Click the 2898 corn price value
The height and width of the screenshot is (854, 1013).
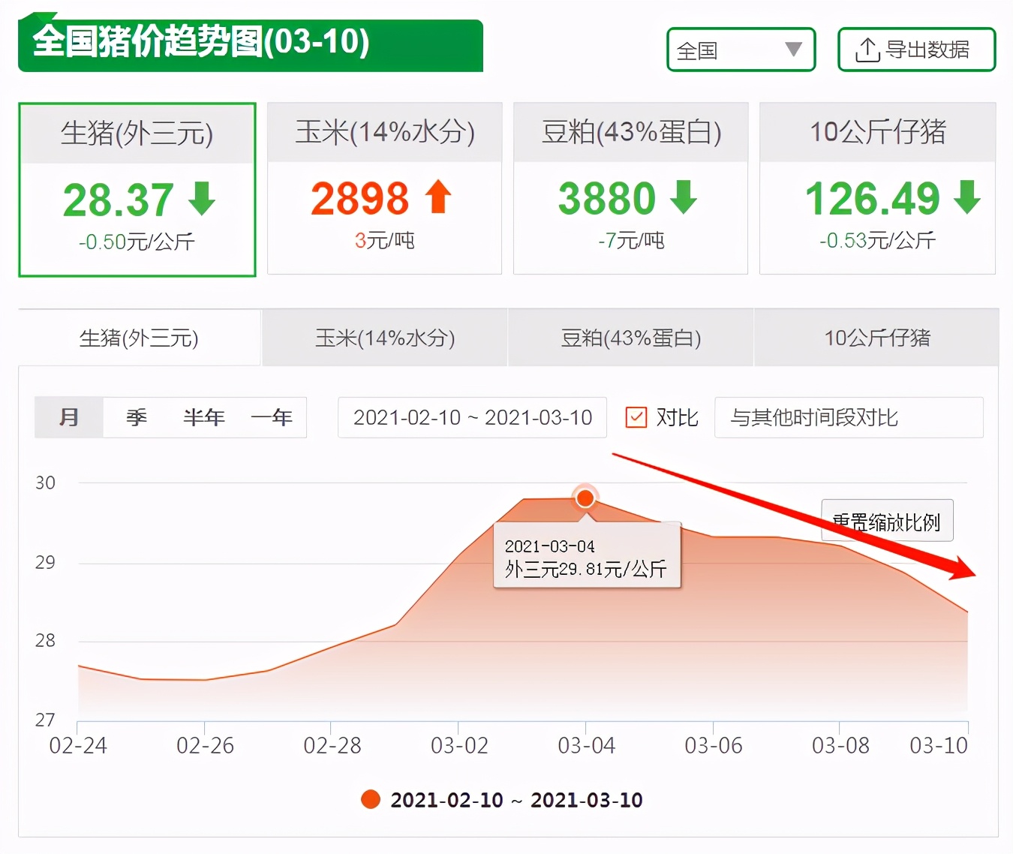359,198
